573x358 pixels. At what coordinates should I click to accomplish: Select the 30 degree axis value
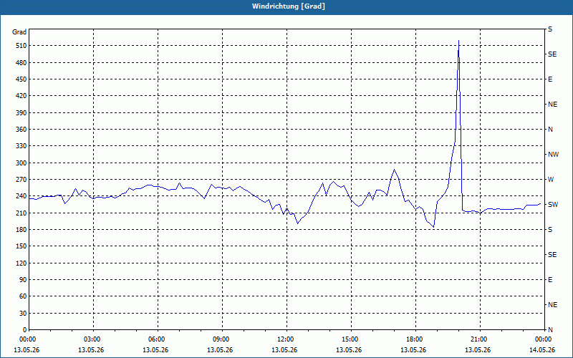click(23, 313)
